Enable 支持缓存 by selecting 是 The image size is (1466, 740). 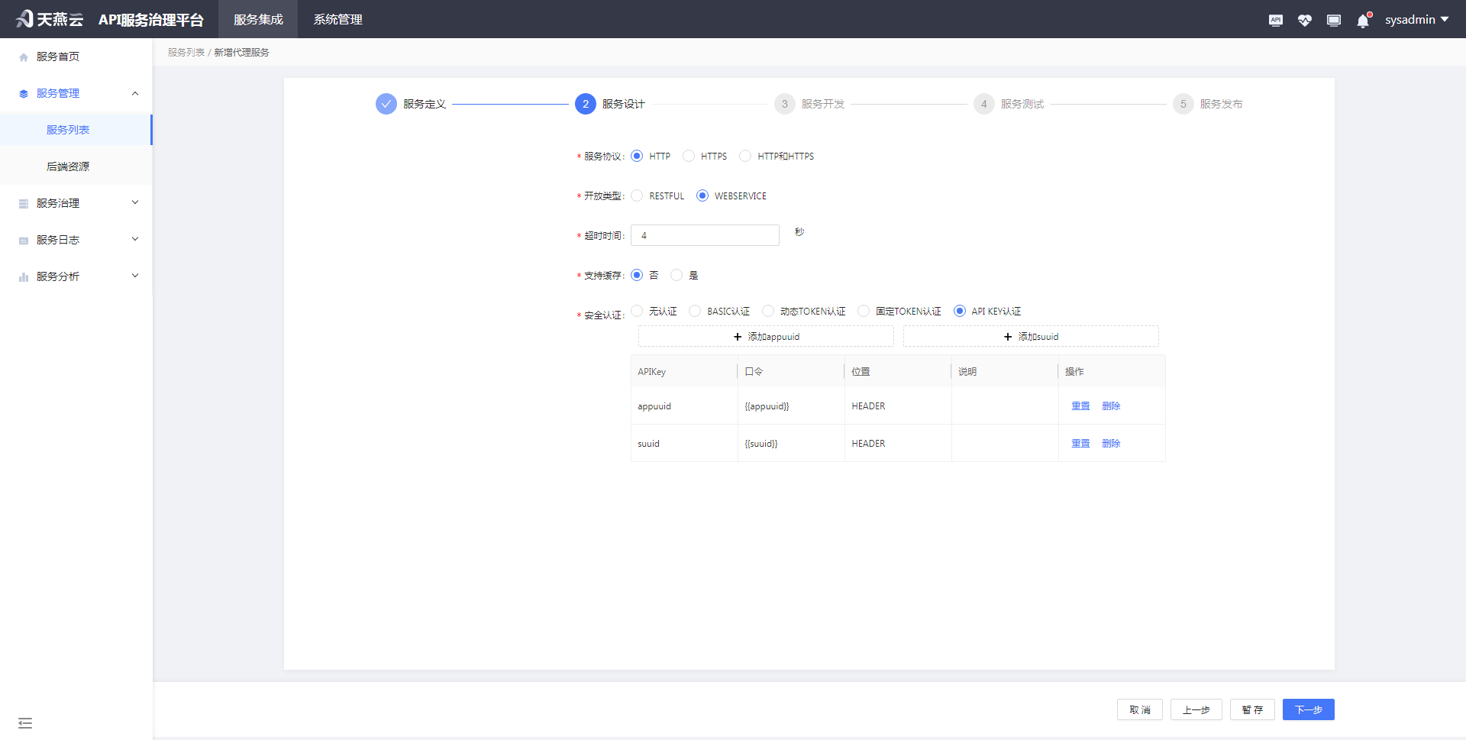click(676, 275)
